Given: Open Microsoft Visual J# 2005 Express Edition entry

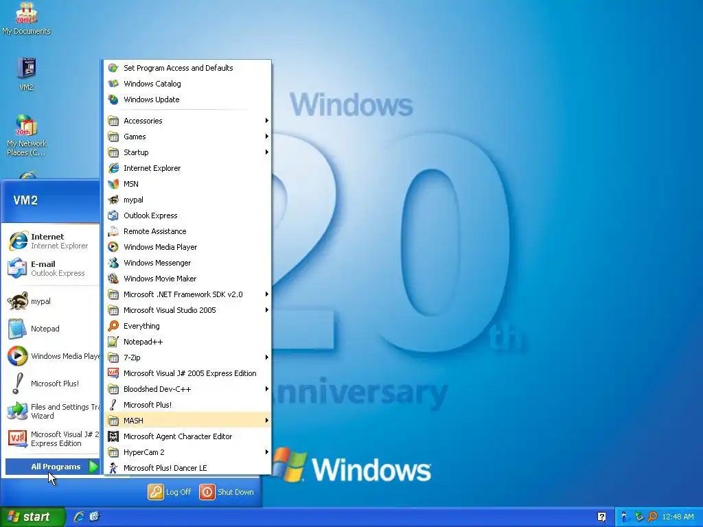Looking at the screenshot, I should [x=187, y=373].
